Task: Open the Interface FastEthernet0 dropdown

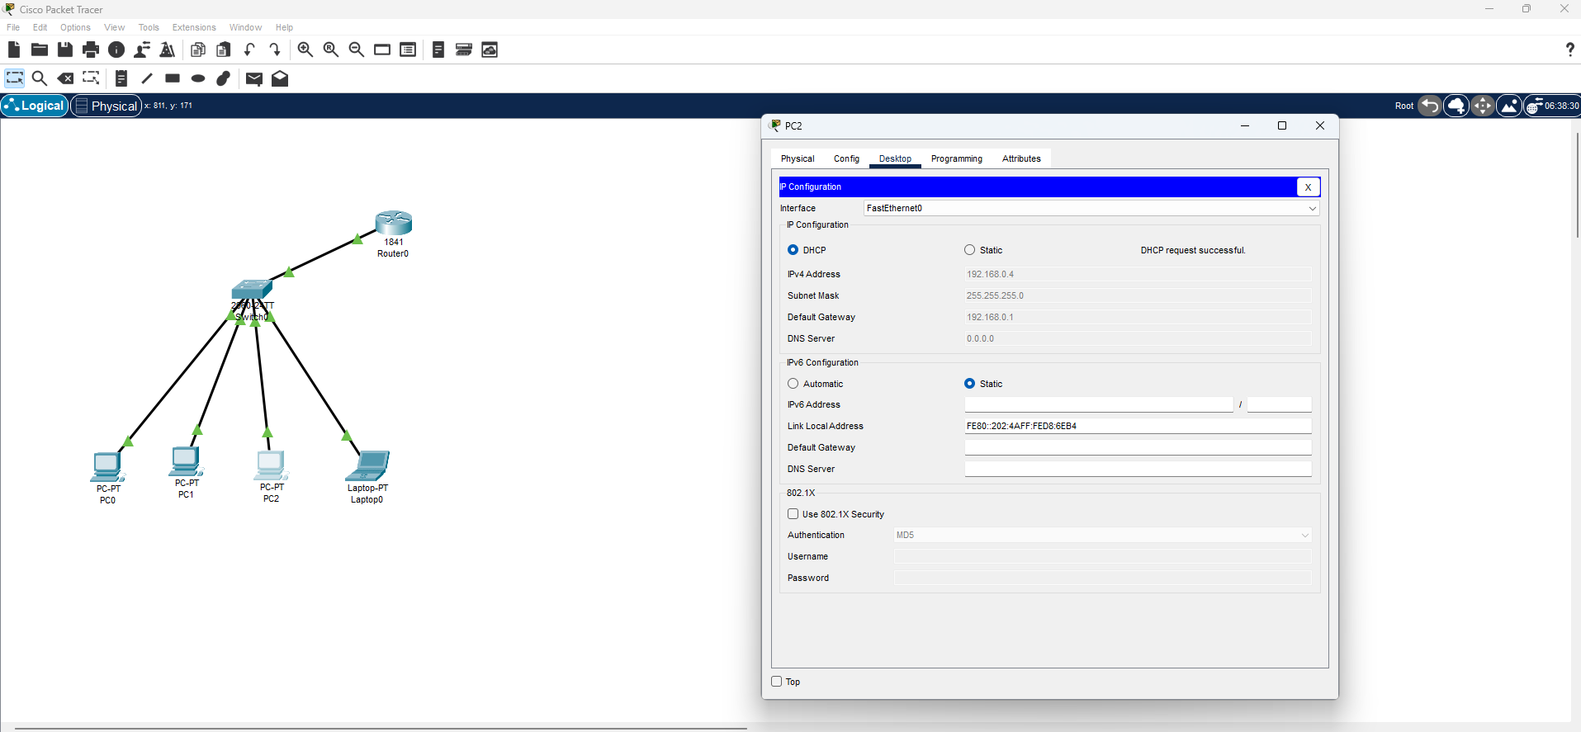Action: pos(1091,208)
